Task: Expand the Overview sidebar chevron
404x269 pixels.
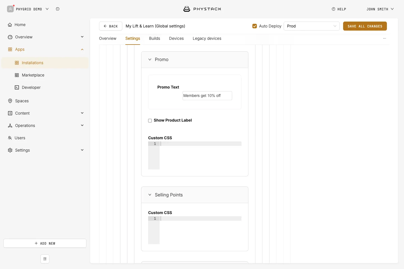Action: [x=82, y=37]
